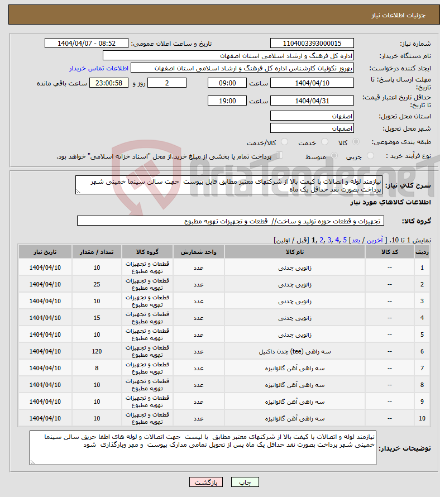Click the buyer organization name field
The width and height of the screenshot is (440, 497).
point(228,56)
